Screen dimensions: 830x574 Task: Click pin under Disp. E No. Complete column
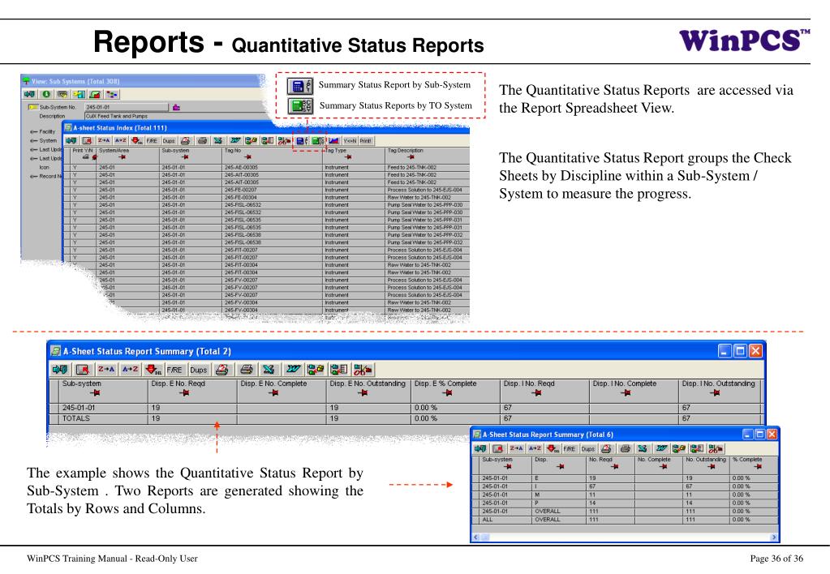point(273,392)
